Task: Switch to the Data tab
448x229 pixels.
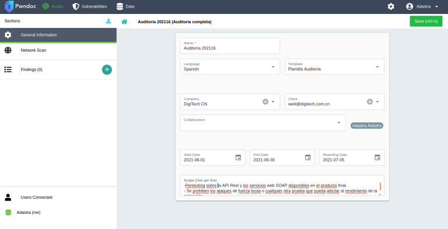Action: [125, 6]
